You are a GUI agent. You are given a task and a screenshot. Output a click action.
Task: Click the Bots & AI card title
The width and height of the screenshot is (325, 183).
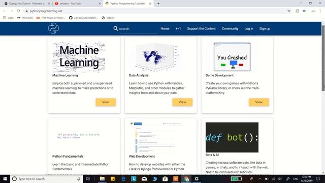212,155
